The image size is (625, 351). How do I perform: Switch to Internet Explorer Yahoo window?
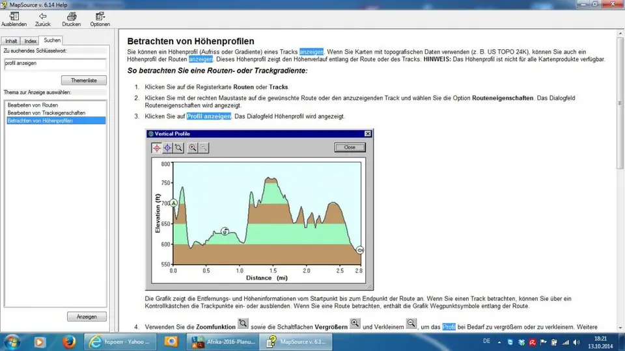(x=120, y=342)
